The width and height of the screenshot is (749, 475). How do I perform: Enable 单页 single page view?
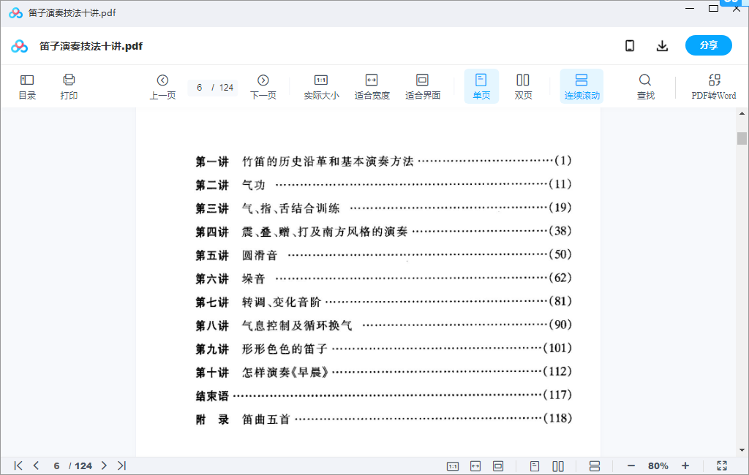pyautogui.click(x=481, y=86)
